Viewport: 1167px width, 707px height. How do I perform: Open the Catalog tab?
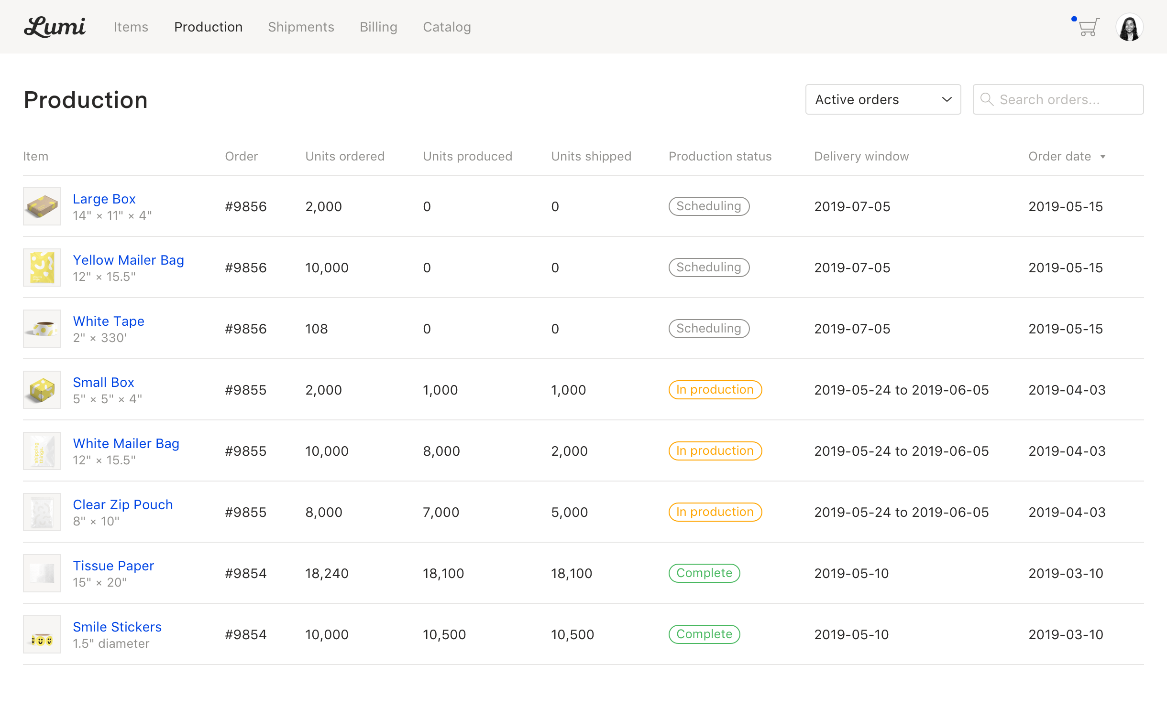click(x=447, y=27)
